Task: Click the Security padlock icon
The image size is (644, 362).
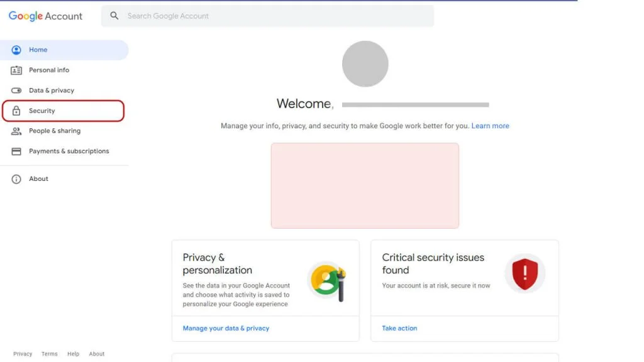Action: pyautogui.click(x=16, y=111)
